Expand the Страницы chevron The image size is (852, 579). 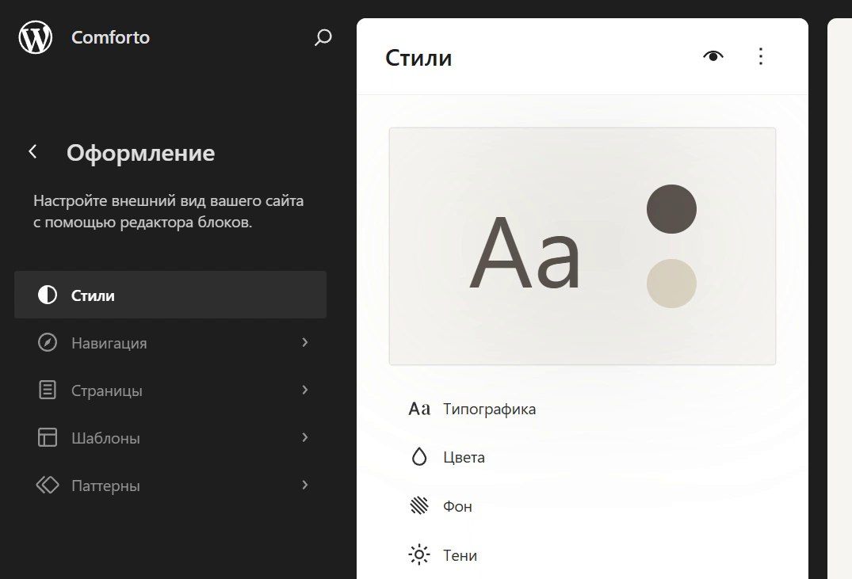point(305,390)
